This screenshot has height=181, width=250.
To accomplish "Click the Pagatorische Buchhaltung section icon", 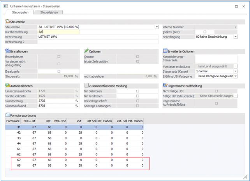I will 165,85.
